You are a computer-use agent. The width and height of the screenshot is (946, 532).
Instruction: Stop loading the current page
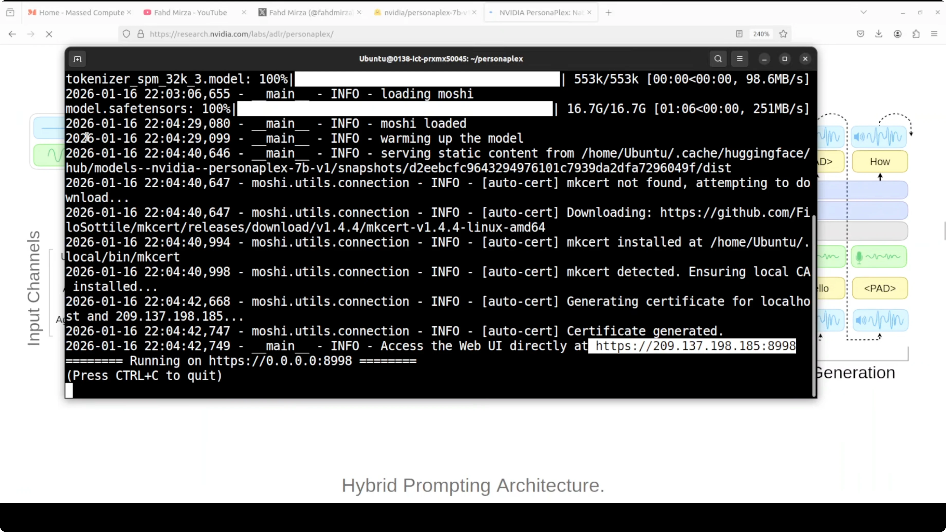click(x=49, y=34)
